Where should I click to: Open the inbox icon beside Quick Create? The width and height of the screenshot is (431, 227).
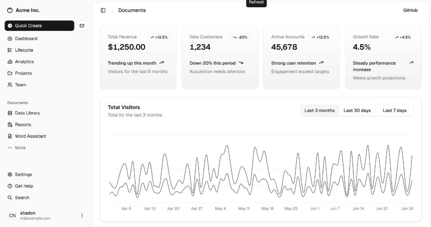(82, 25)
